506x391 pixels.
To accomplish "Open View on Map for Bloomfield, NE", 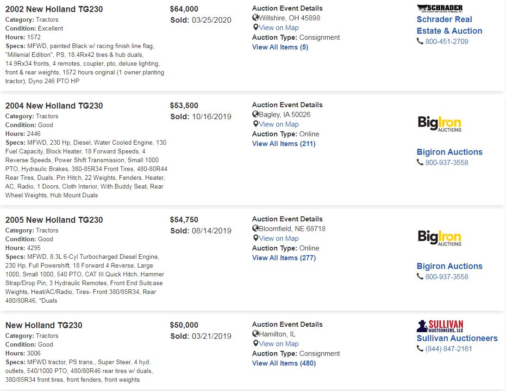I will [279, 238].
